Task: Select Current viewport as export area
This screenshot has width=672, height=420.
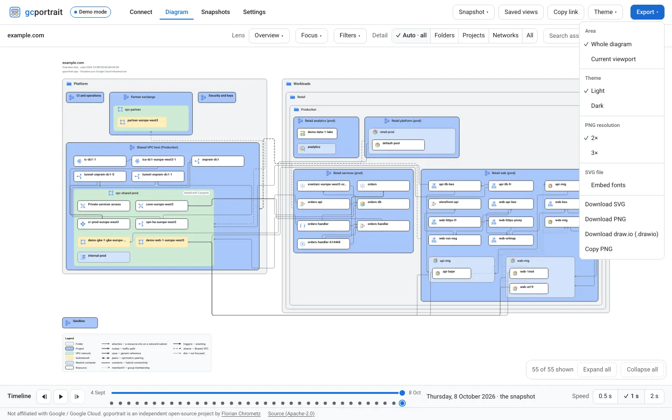Action: coord(622,59)
